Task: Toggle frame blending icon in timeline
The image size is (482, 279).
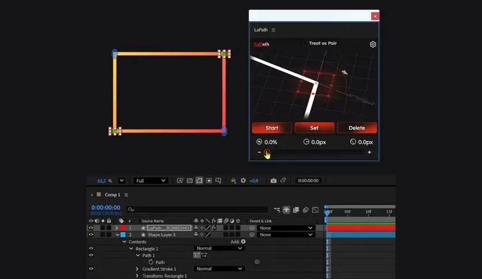Action: click(296, 210)
